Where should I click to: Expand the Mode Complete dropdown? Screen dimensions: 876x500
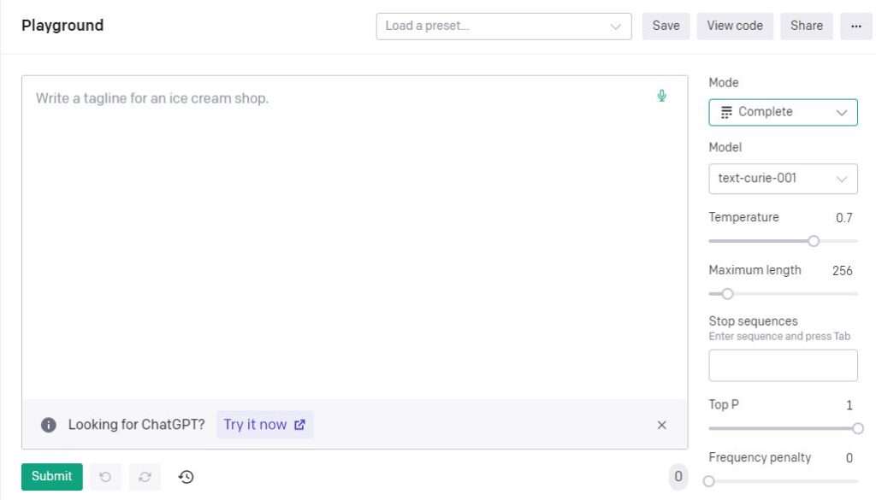pyautogui.click(x=783, y=112)
